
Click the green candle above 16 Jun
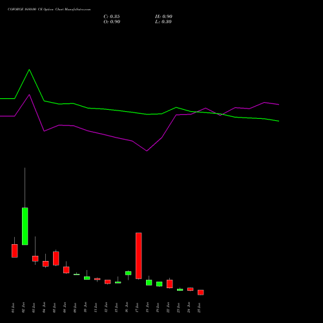pyautogui.click(x=129, y=273)
